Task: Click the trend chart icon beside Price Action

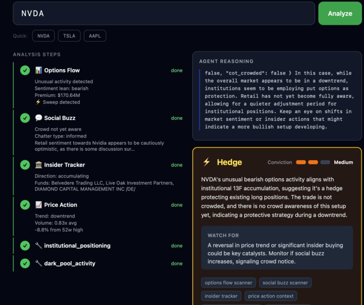Action: coord(38,205)
